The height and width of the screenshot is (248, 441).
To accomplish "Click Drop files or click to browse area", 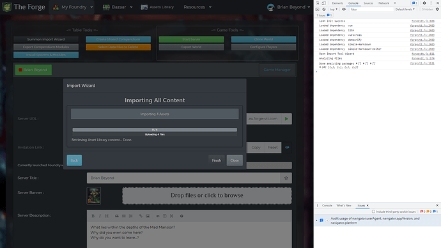I will [x=207, y=196].
